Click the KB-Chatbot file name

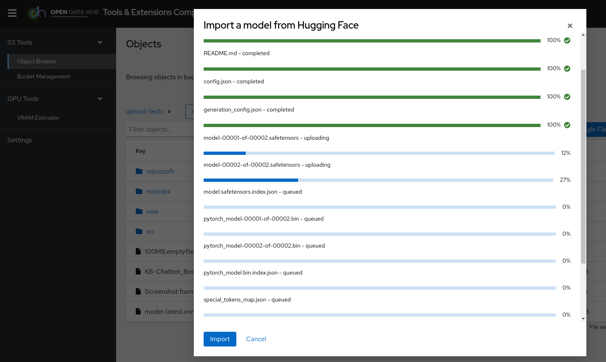[169, 271]
